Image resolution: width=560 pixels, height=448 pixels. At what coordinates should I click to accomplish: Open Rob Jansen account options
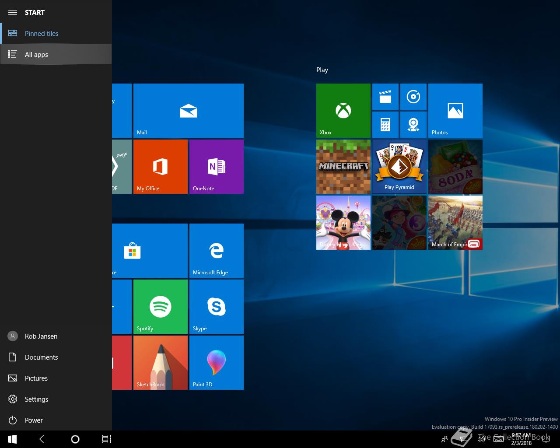coord(56,336)
